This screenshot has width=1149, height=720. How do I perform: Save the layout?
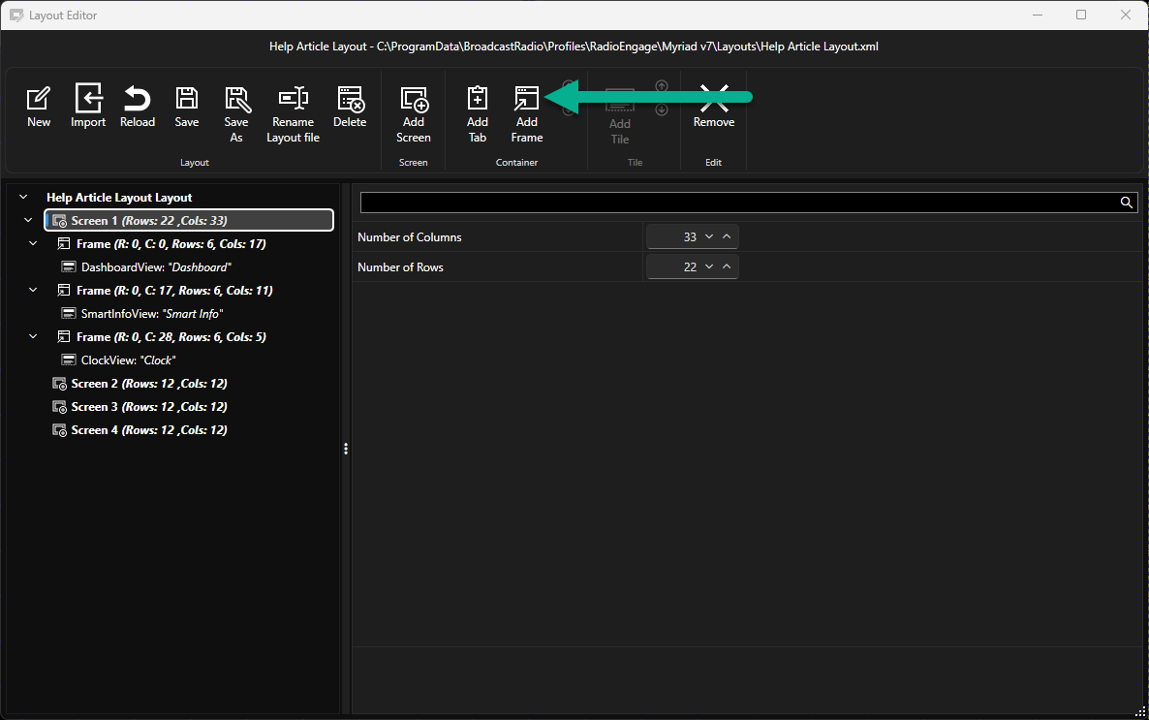(187, 107)
